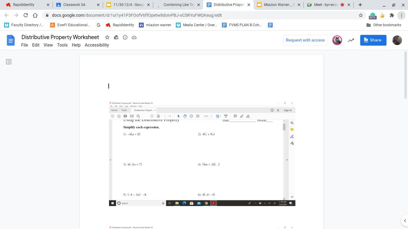Viewport: 408px width, 229px height.
Task: Click the collaborator avatar next to Request edit access
Action: point(337,40)
